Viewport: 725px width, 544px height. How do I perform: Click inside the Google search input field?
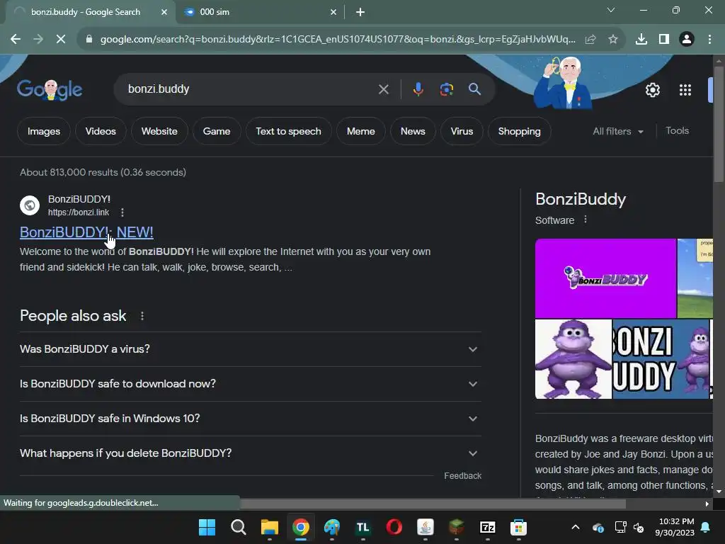[250, 89]
